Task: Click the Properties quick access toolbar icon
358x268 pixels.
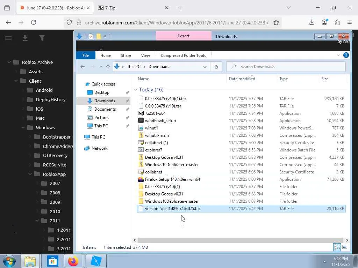Action: [91, 36]
